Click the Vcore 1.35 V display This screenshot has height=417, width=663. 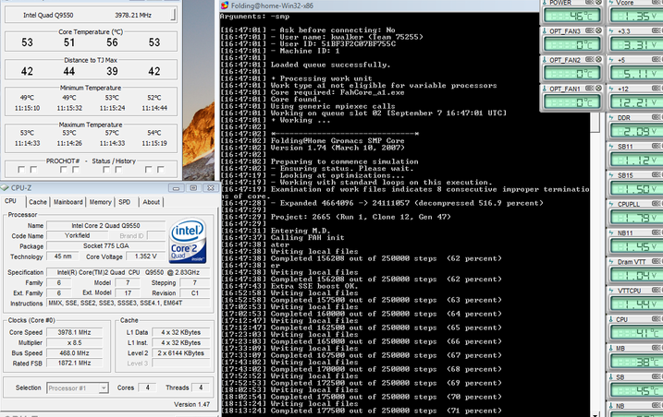coord(636,16)
